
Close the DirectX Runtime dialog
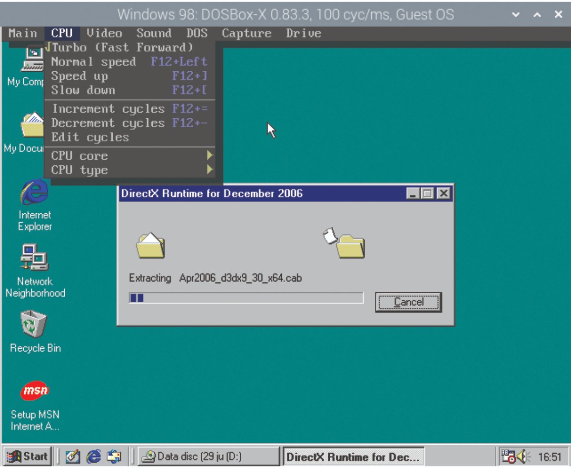click(443, 193)
